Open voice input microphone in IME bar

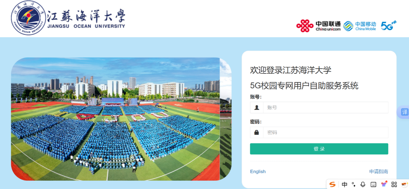coord(363,184)
